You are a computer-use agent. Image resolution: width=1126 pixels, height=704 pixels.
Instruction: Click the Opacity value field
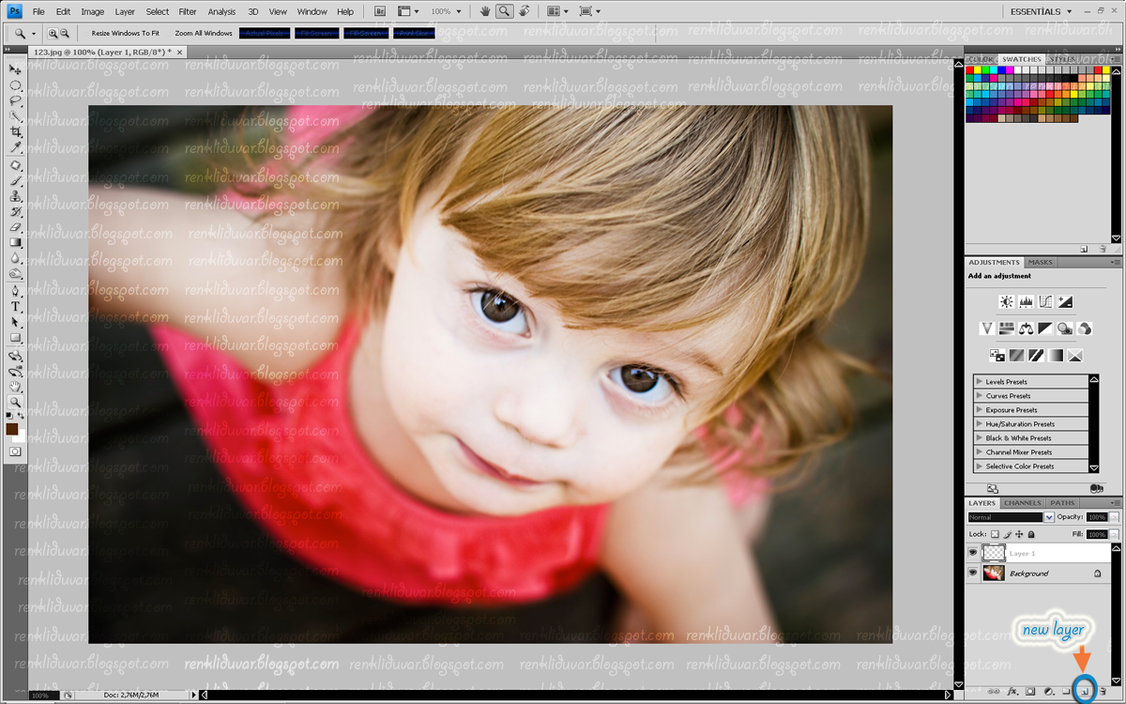pyautogui.click(x=1097, y=517)
